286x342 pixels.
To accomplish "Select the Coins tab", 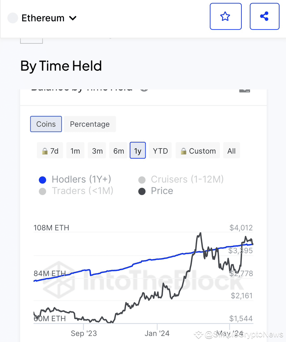I will point(46,124).
